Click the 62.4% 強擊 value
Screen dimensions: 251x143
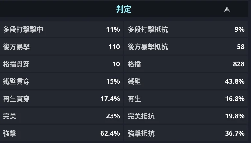pyautogui.click(x=110, y=133)
